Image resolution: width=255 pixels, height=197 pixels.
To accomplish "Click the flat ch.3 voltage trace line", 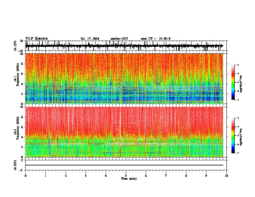I will pos(124,165).
